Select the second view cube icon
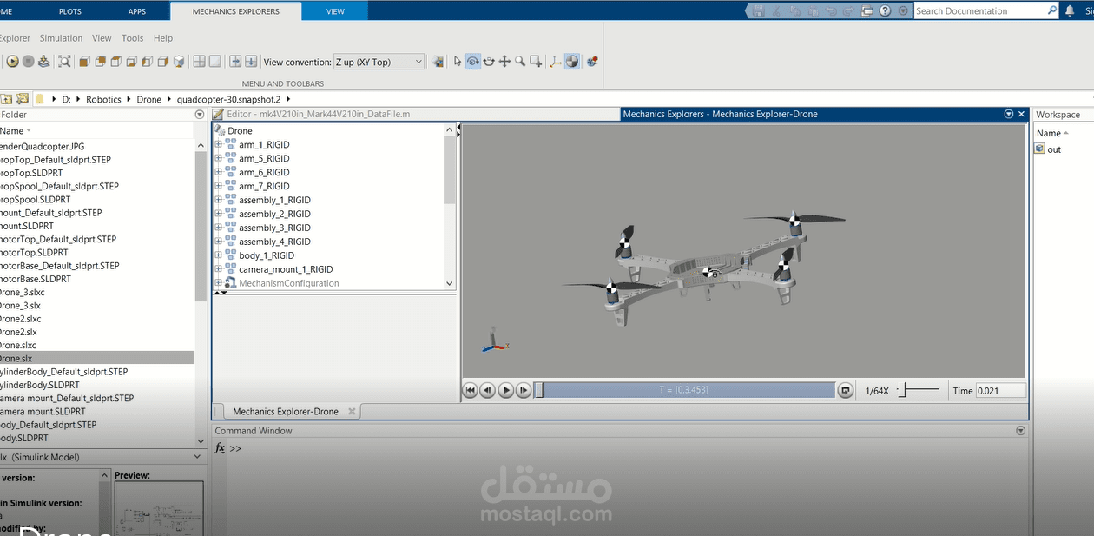The image size is (1094, 536). (100, 62)
